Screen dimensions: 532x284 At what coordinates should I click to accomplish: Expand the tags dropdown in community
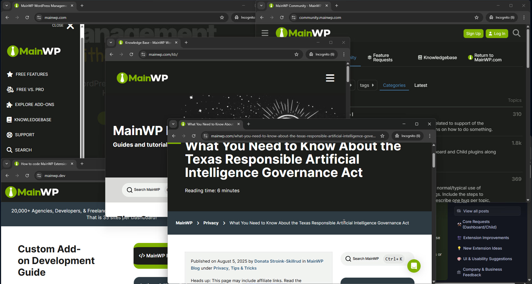tap(367, 85)
